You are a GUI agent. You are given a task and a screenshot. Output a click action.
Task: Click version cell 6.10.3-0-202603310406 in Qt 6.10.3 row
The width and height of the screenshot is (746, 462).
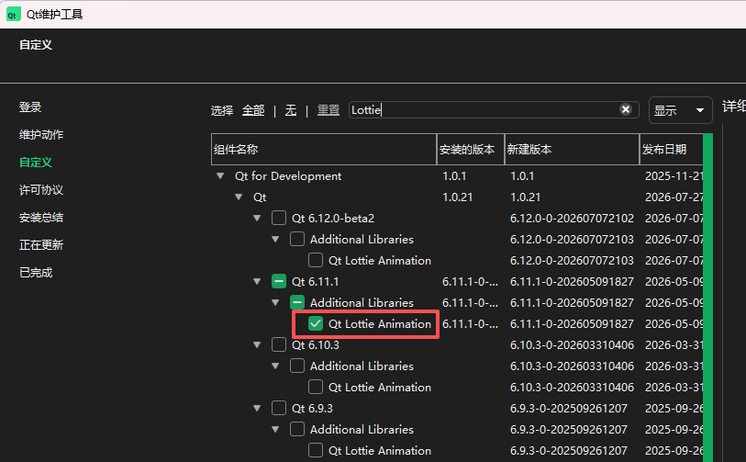point(572,344)
